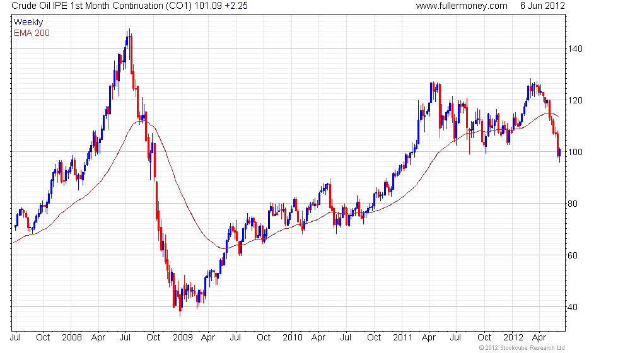
Task: Click the 2011 year label on time axis
Action: [402, 338]
